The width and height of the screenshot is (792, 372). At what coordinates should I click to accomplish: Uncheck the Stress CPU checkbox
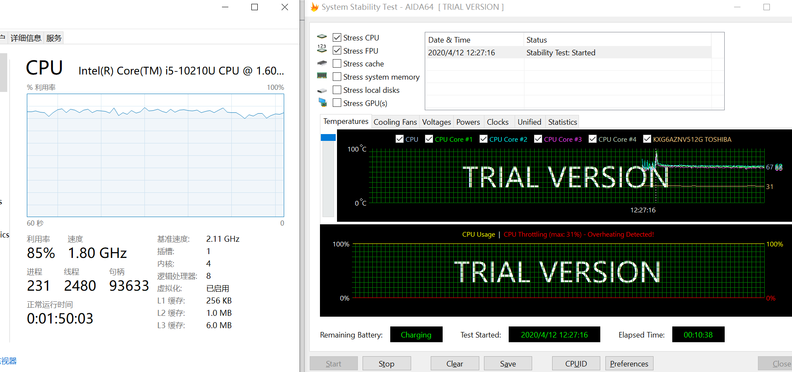coord(337,37)
